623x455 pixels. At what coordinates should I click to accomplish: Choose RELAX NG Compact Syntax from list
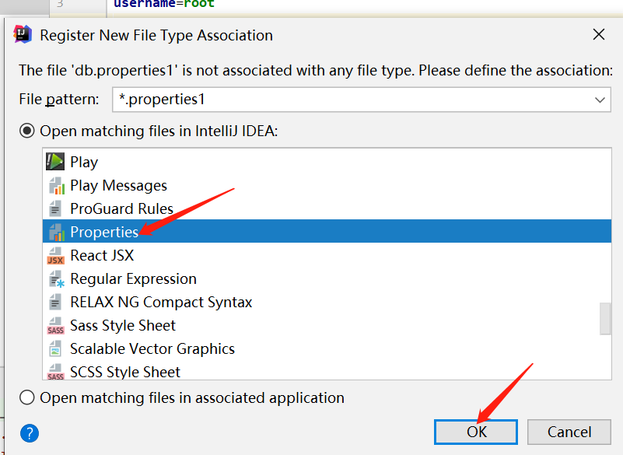(x=161, y=302)
